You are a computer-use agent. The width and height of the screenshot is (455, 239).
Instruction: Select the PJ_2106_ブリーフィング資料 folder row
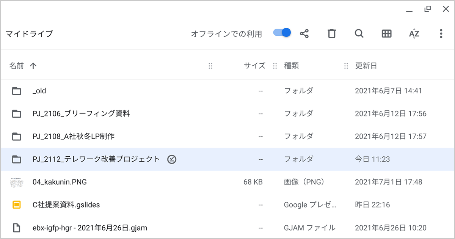pos(227,114)
